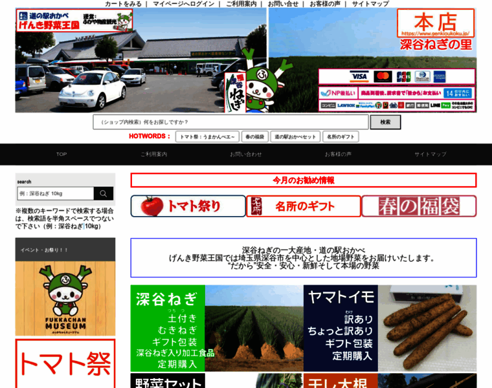Open ご利用案内 link in top bar
The image size is (492, 388).
(241, 4)
